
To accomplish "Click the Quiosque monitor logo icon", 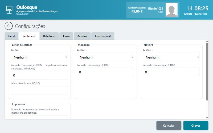I will tap(9, 10).
